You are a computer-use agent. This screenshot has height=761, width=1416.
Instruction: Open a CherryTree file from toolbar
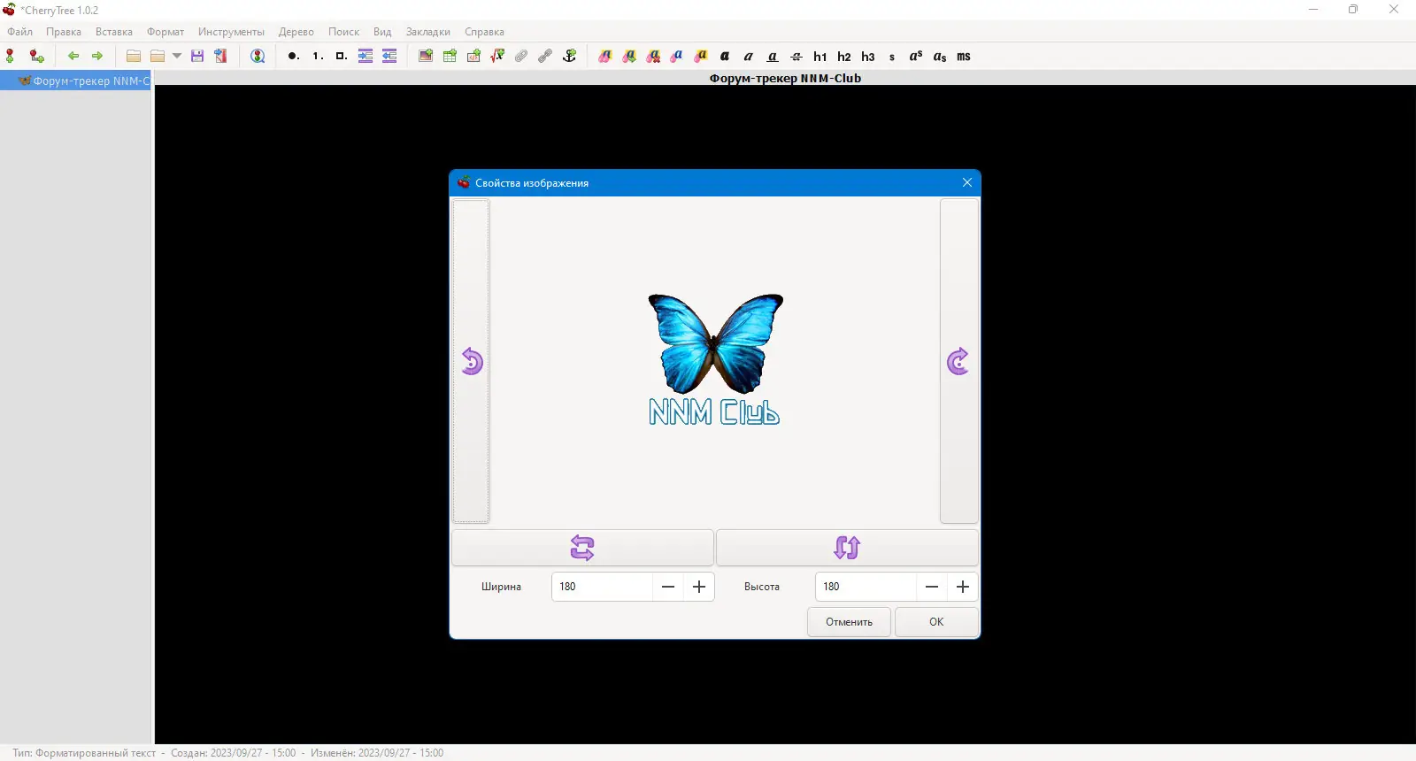(134, 56)
